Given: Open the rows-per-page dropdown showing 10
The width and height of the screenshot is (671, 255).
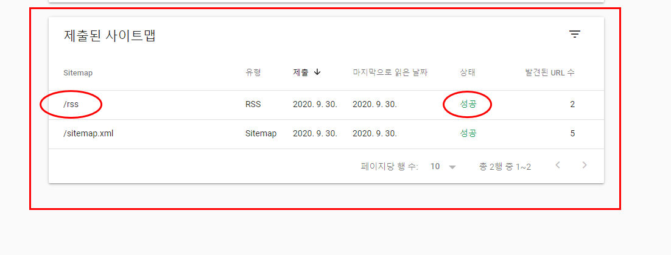Looking at the screenshot, I should 443,166.
